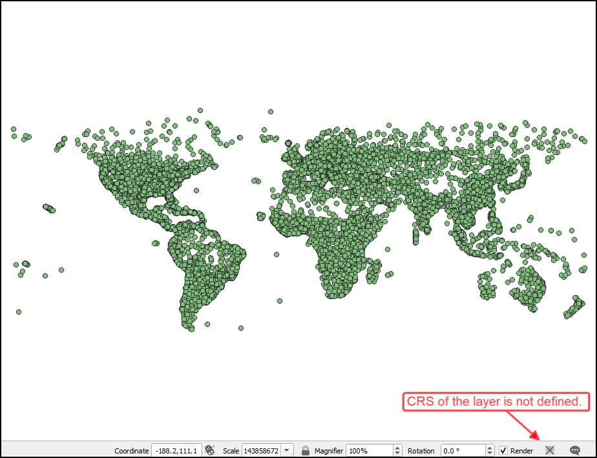
Task: Click the isolated point at the far lower-left of the map
Action: [x=19, y=312]
